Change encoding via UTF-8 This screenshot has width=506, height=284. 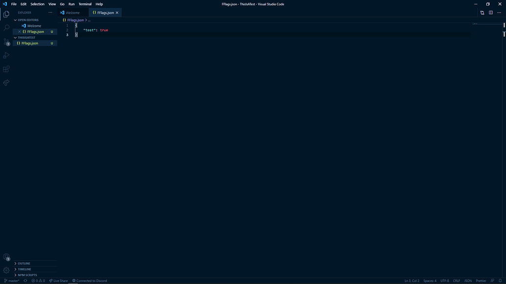pos(445,281)
